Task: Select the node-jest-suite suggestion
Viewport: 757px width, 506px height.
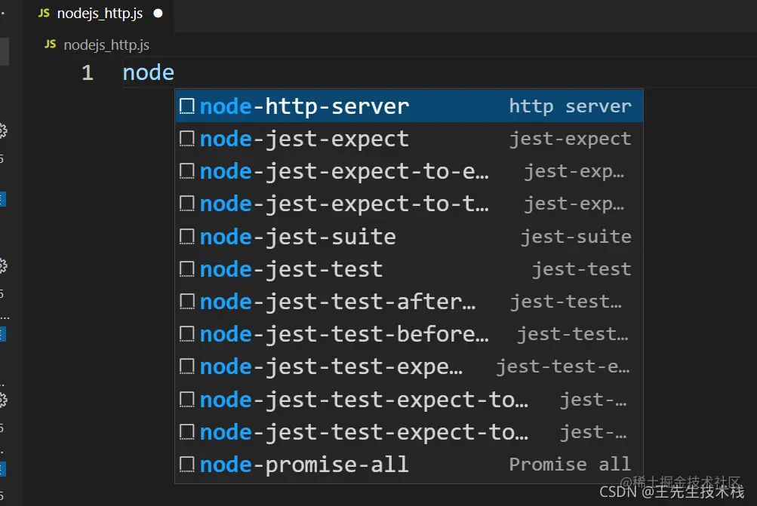Action: click(409, 236)
